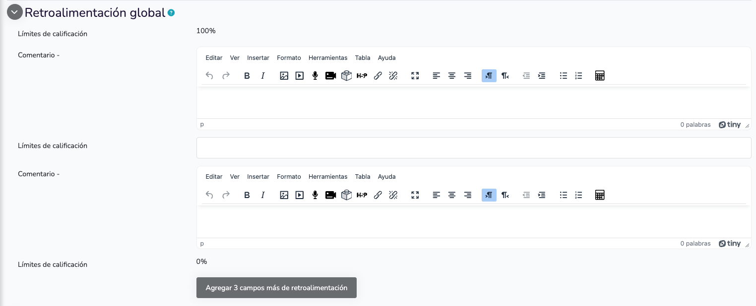Toggle Bold in the first comment editor
The width and height of the screenshot is (756, 306).
pyautogui.click(x=247, y=76)
